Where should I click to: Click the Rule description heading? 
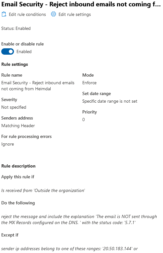click(18, 166)
